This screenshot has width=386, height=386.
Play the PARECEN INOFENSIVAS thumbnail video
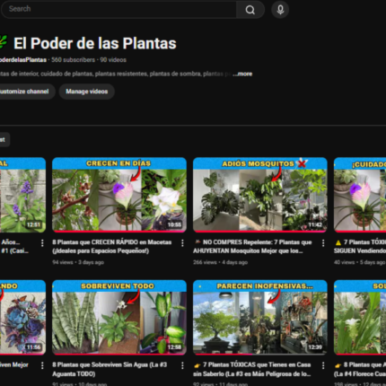point(260,318)
